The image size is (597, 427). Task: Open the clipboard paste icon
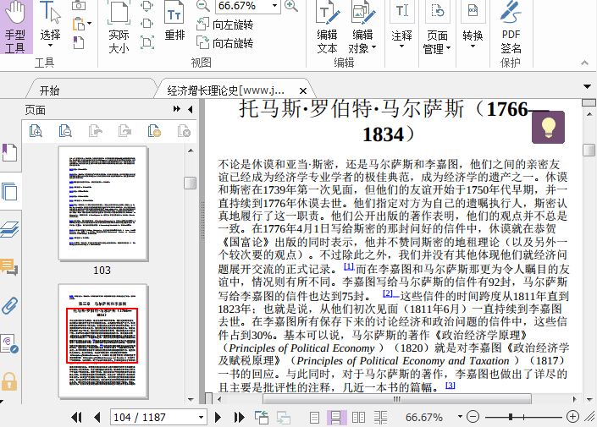click(79, 24)
